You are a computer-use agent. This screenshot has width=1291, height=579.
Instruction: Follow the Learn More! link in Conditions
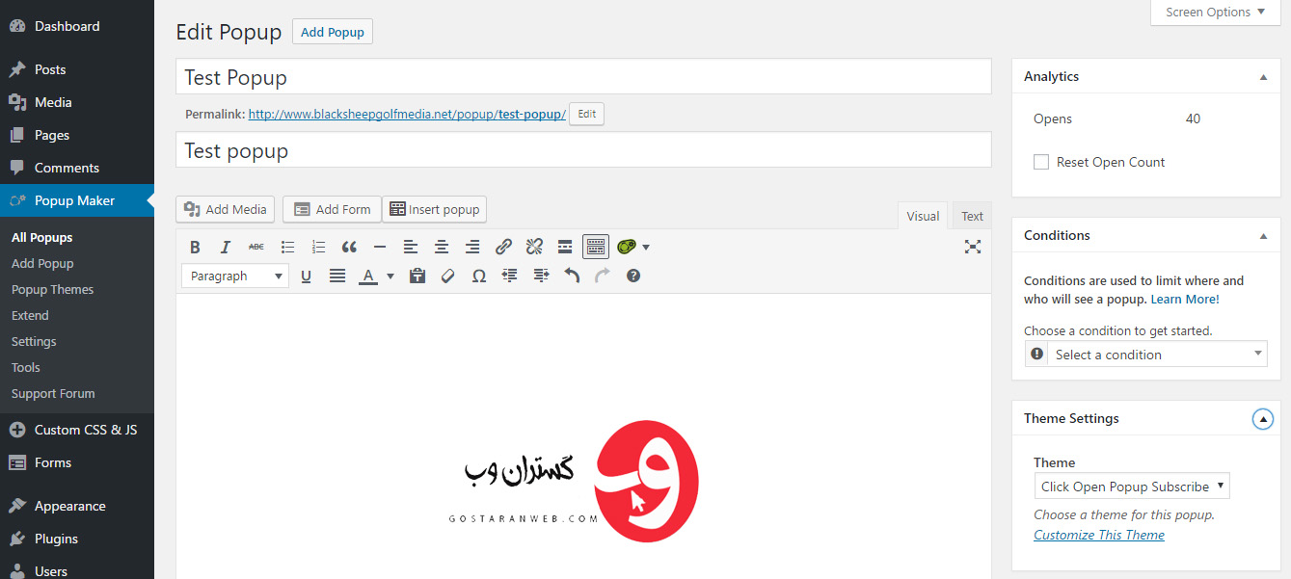[x=1185, y=300]
